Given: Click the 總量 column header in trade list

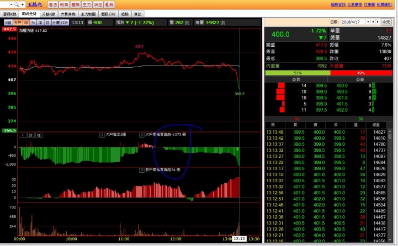Looking at the screenshot, I should pyautogui.click(x=376, y=125).
